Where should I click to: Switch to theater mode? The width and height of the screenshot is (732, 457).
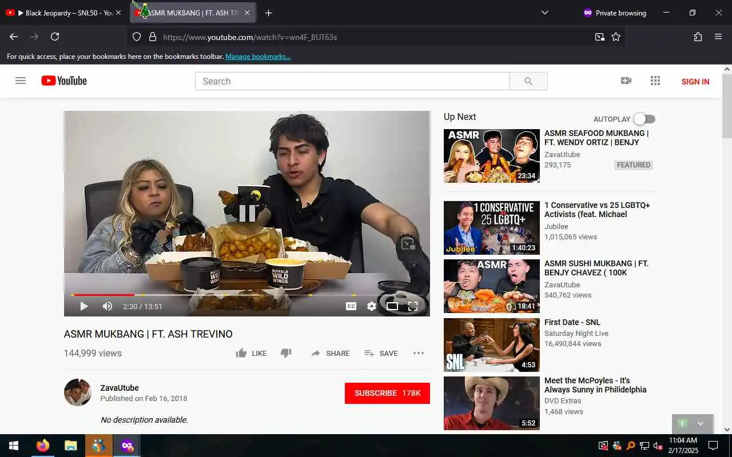click(392, 306)
